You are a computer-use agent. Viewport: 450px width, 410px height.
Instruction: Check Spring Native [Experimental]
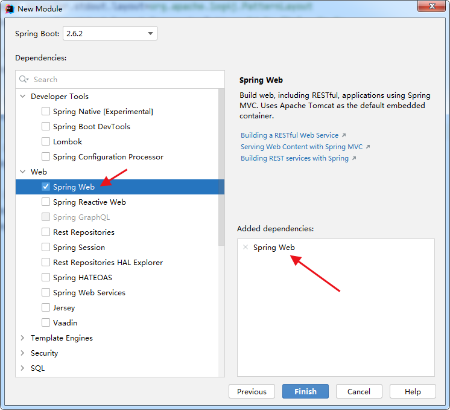click(46, 111)
